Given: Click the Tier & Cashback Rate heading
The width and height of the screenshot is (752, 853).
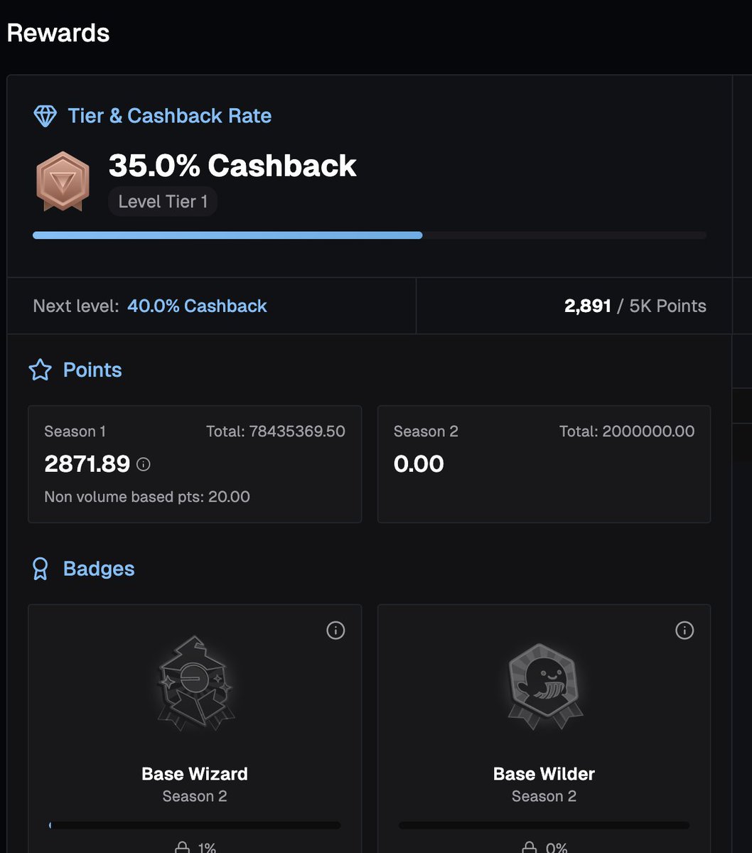Looking at the screenshot, I should tap(169, 116).
